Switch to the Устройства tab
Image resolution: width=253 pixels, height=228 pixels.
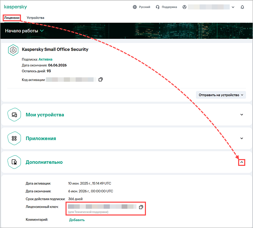pos(35,18)
